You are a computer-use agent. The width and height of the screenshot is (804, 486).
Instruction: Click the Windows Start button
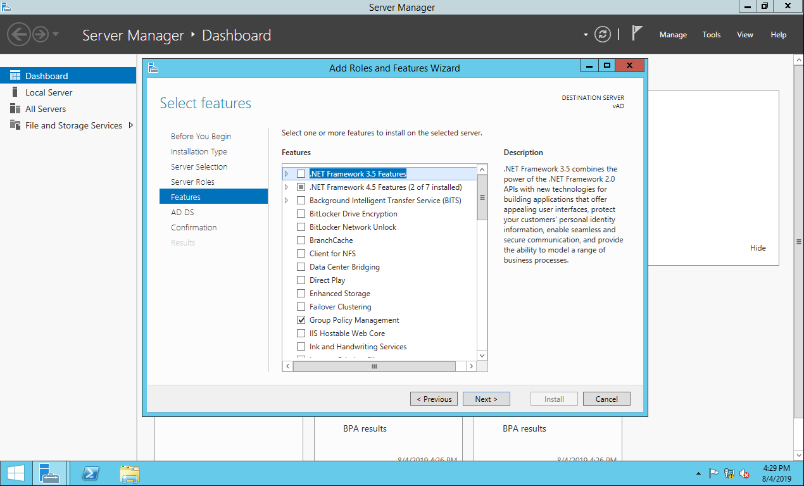16,473
